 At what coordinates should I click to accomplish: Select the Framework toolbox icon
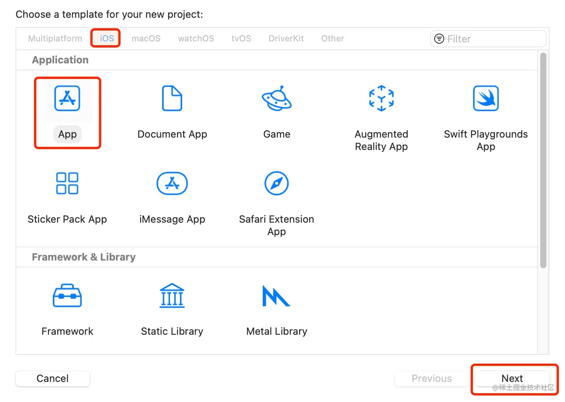[x=67, y=296]
